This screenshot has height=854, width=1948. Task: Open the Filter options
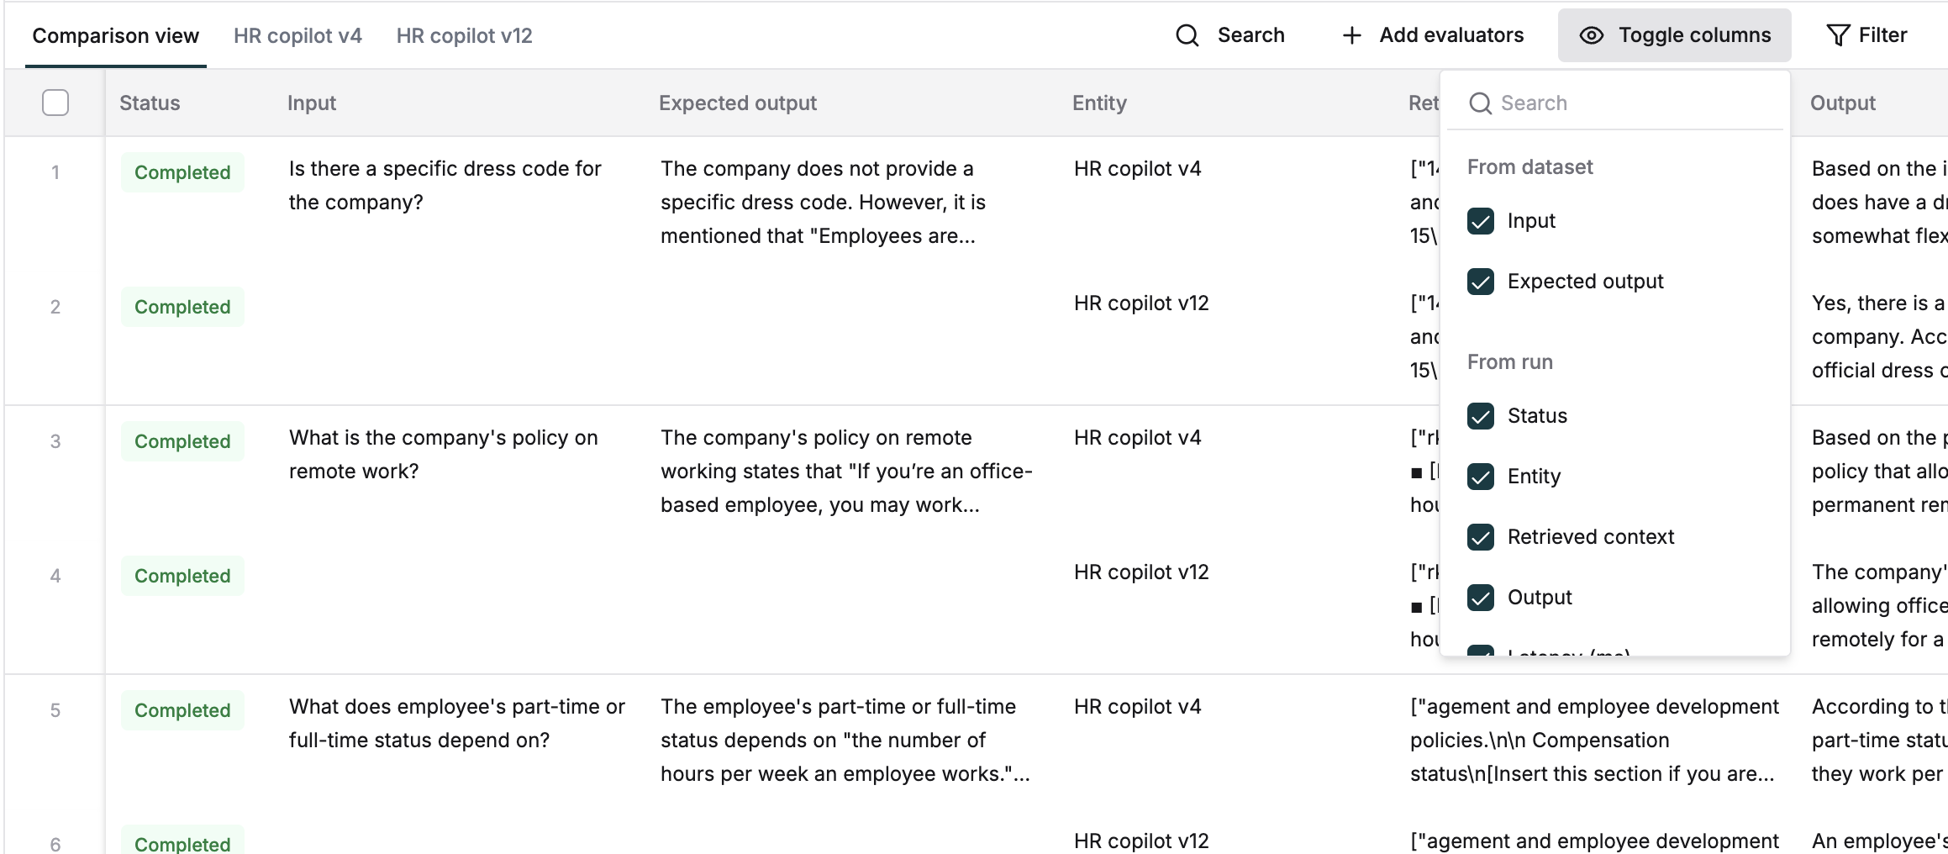(1867, 35)
